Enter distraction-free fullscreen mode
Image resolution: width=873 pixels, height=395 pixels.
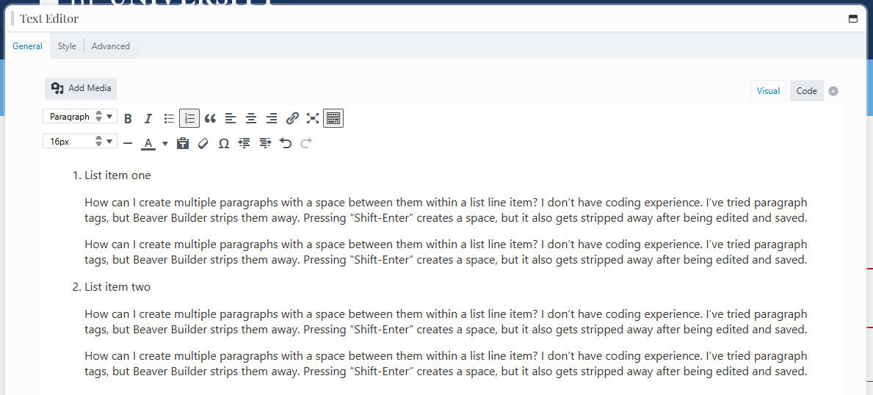[x=313, y=118]
